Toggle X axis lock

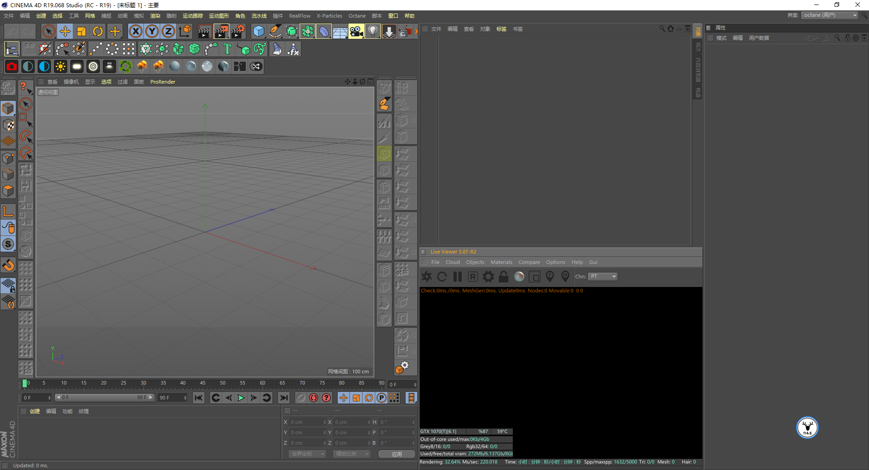(135, 31)
